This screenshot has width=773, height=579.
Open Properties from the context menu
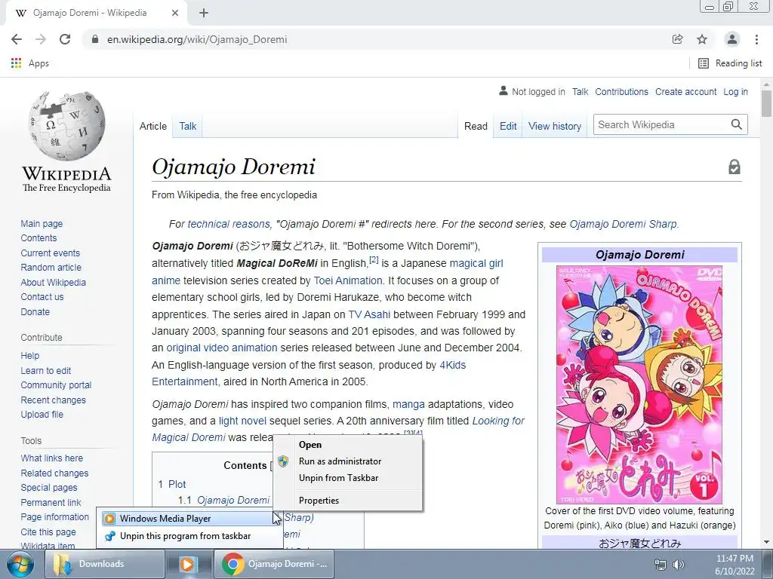click(348, 501)
